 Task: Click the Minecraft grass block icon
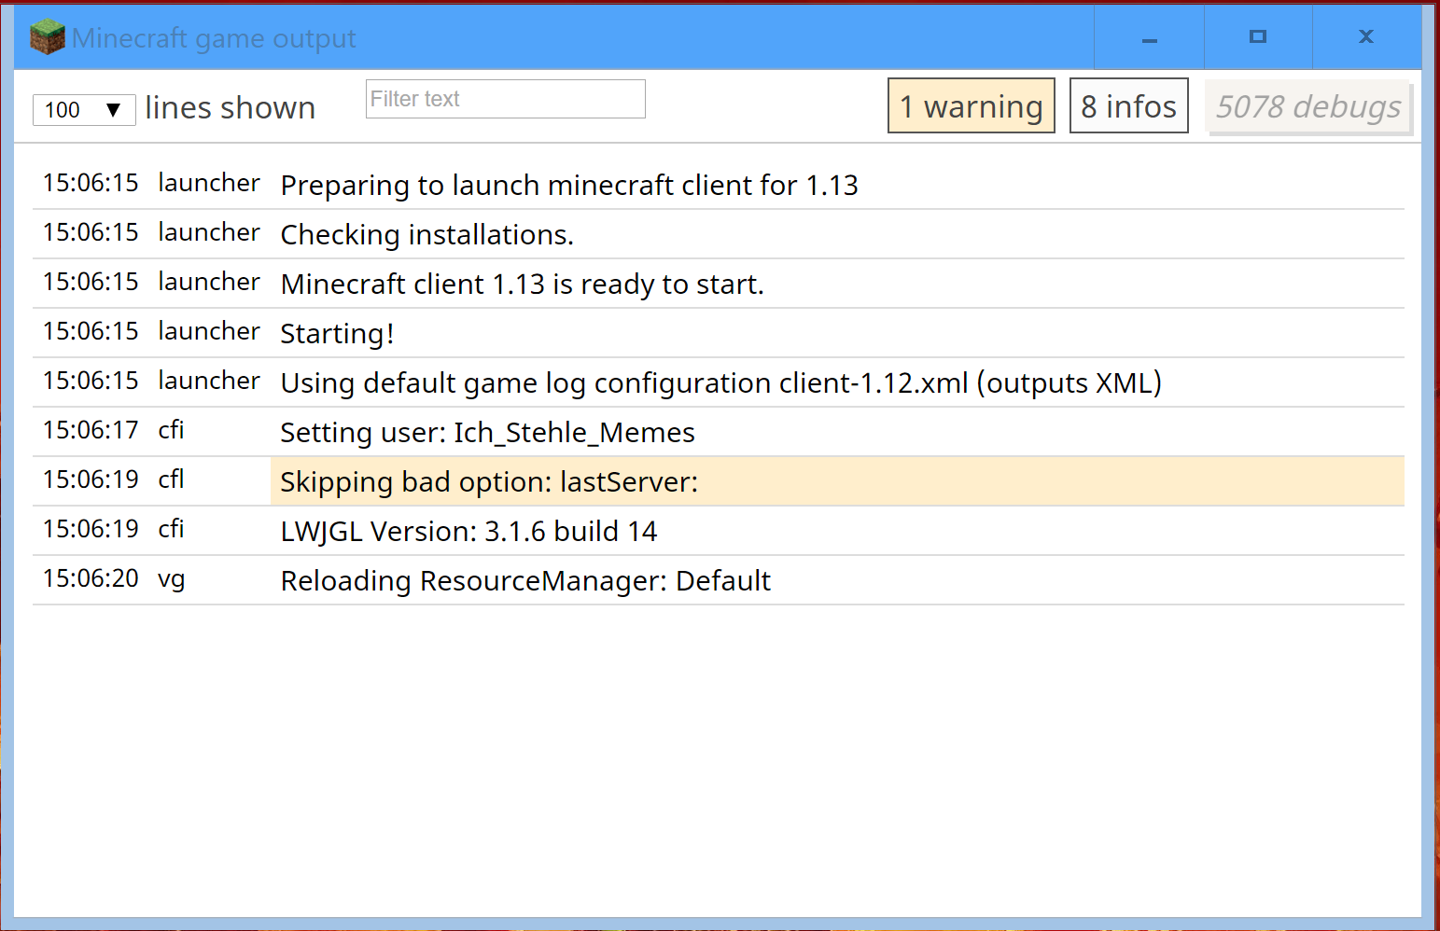tap(47, 38)
